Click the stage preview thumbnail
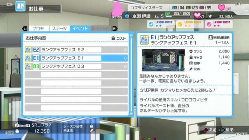Screen dimensions: 249x140 163,60
